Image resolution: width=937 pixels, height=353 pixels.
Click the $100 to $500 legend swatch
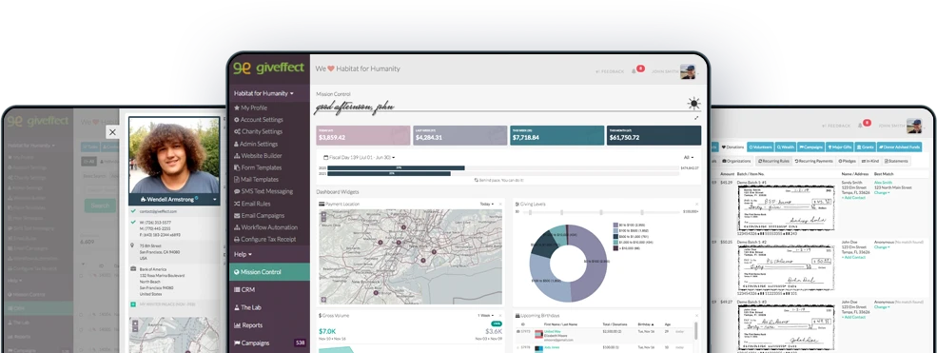coord(615,230)
